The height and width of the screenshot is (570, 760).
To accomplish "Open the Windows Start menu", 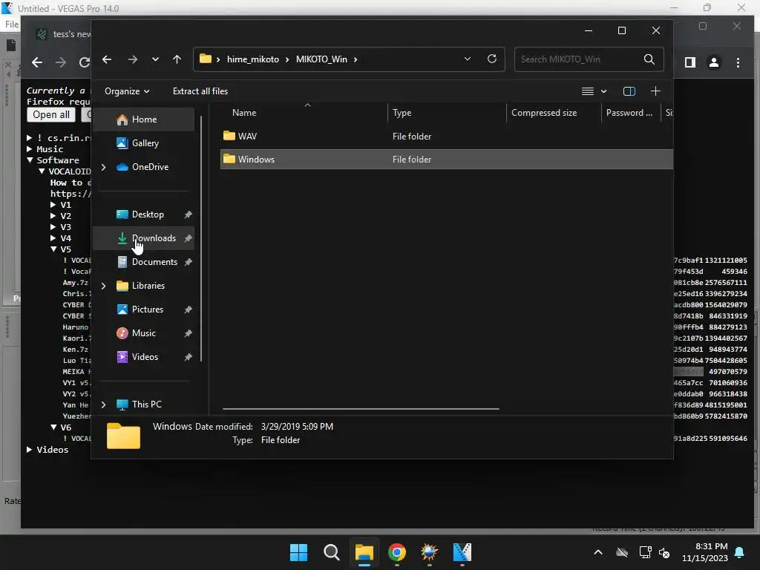I will 298,552.
